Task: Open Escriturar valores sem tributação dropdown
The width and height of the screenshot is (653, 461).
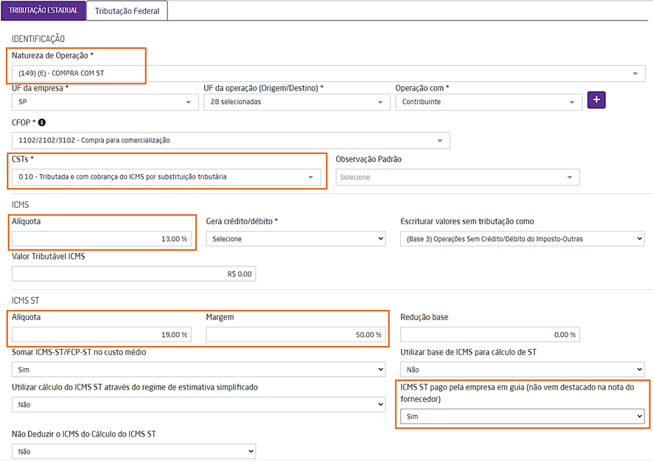Action: (522, 239)
